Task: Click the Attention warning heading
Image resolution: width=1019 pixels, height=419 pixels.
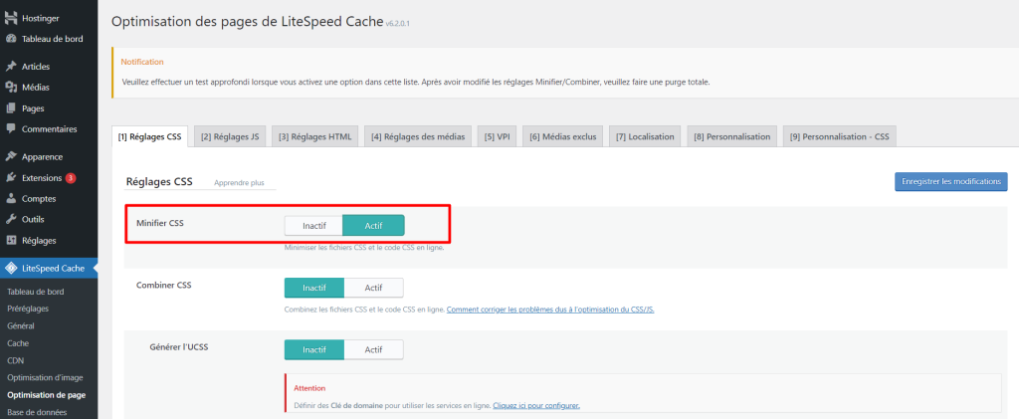Action: click(309, 388)
